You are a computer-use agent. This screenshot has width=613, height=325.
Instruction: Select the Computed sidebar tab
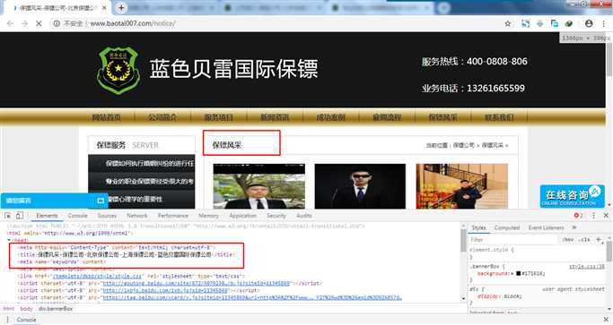pyautogui.click(x=507, y=227)
